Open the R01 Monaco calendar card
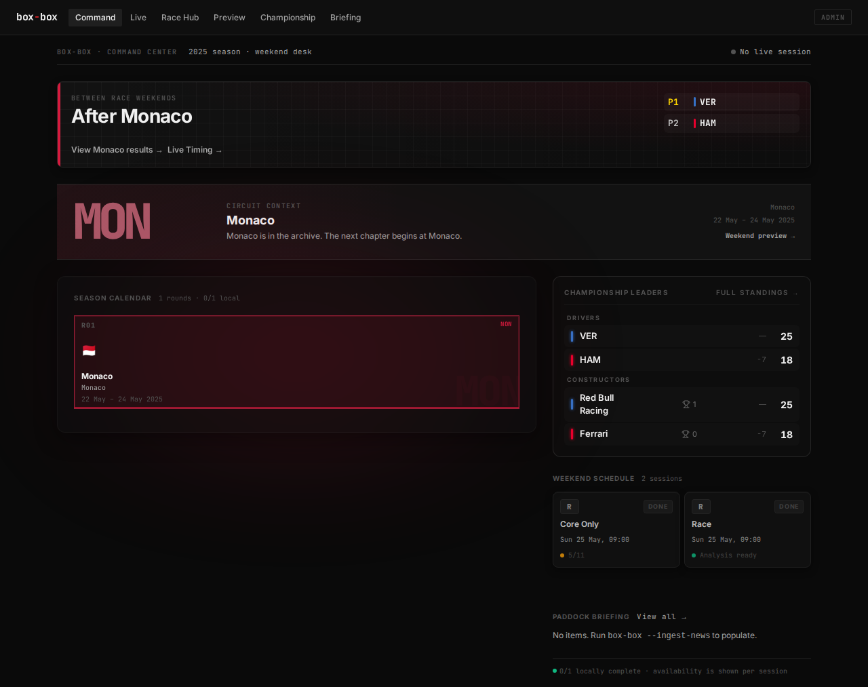This screenshot has width=868, height=687. pyautogui.click(x=296, y=362)
